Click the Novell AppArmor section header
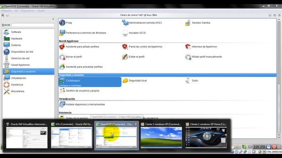282x158 pixels. (x=69, y=41)
